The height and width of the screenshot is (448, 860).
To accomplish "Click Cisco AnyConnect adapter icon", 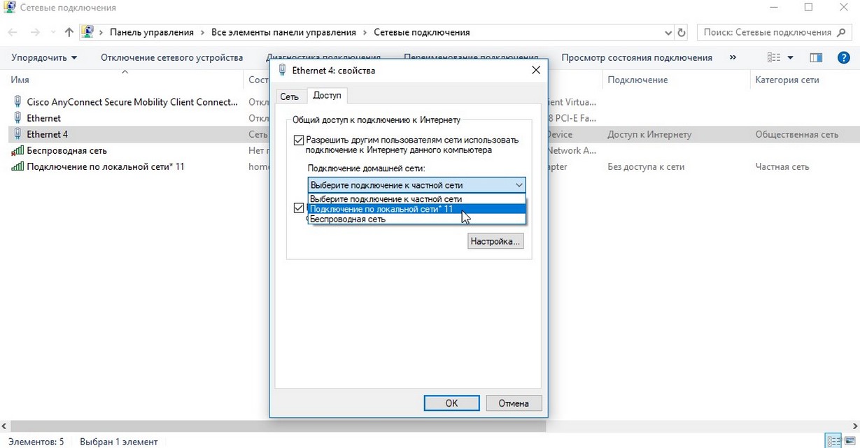I will tap(17, 102).
